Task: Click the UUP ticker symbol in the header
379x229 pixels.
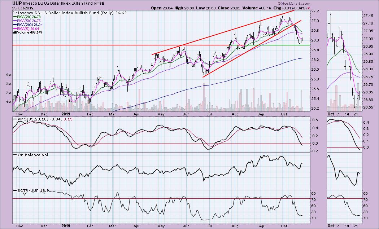Action: tap(17, 4)
